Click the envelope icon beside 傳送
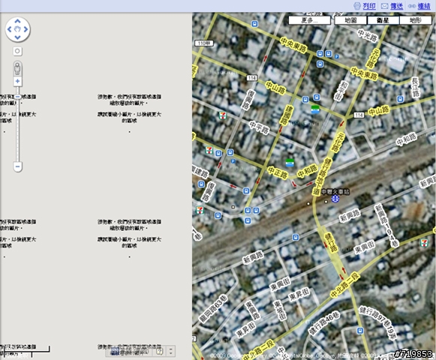The image size is (436, 360). [384, 6]
